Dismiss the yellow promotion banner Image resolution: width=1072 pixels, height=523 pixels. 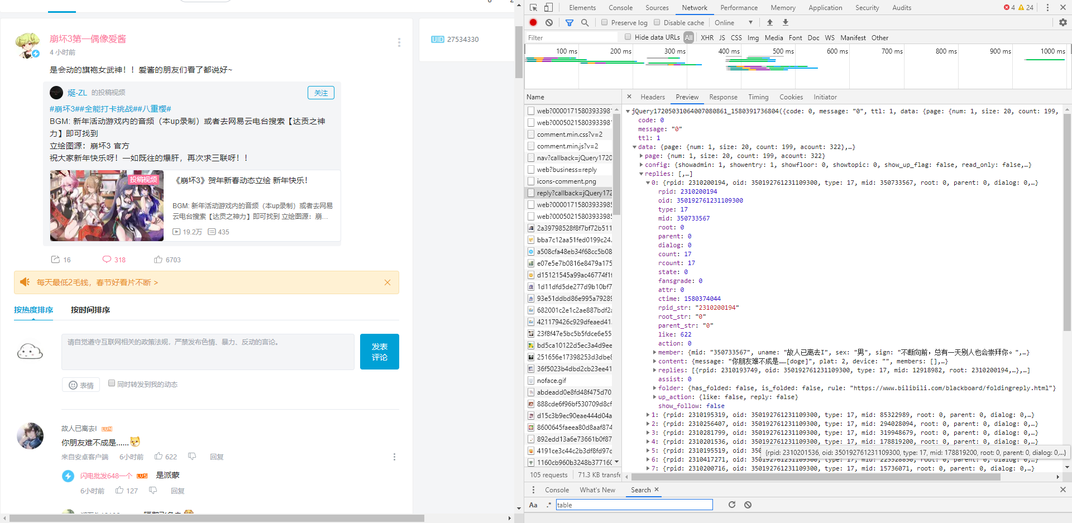point(387,282)
